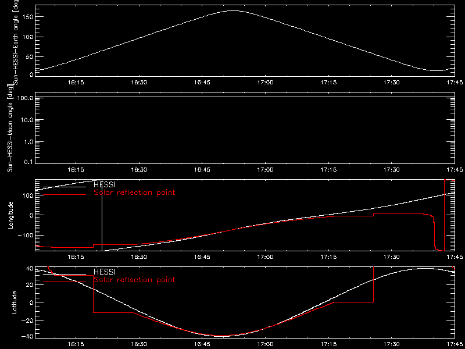The width and height of the screenshot is (465, 349).
Task: Select red Solar reflection point legend in Longitude plot
Action: (134, 193)
